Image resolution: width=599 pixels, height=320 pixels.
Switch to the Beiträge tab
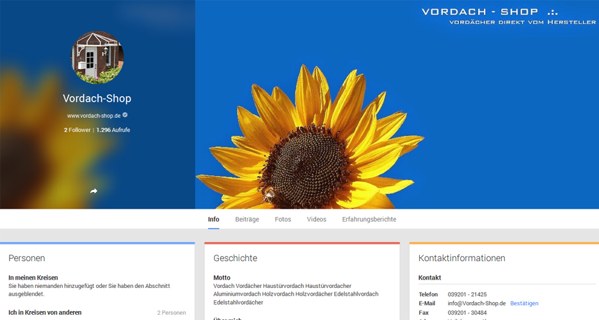coord(247,219)
